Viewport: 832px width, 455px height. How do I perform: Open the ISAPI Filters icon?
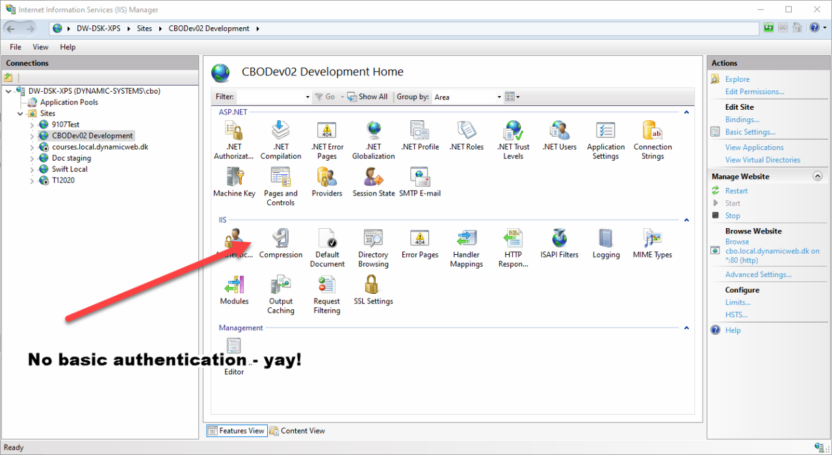click(x=559, y=243)
